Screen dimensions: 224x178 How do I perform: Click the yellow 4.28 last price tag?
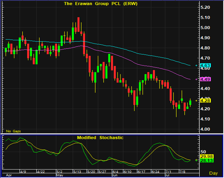(206, 101)
